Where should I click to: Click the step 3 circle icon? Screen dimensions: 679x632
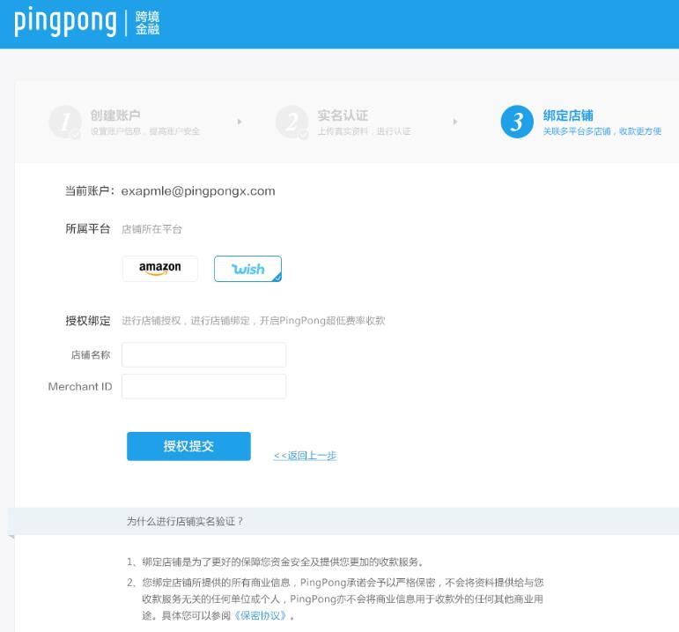(x=517, y=122)
